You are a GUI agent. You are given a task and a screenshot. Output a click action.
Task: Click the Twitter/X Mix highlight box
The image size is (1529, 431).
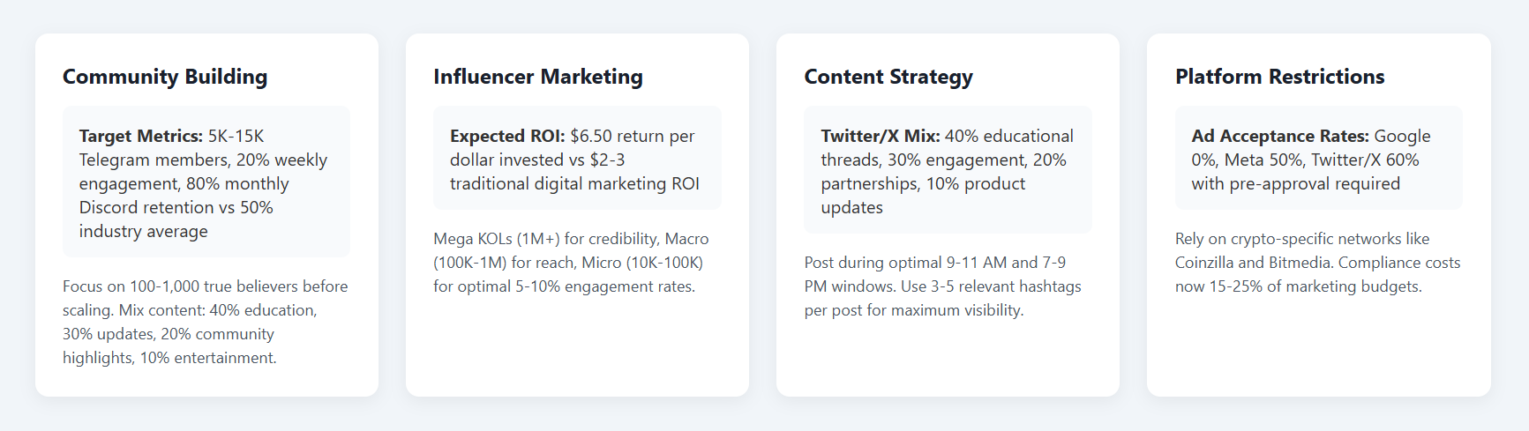click(948, 170)
